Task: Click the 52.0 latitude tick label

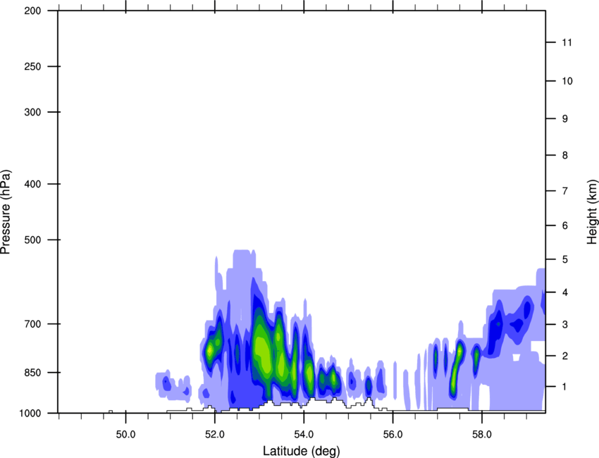Action: click(215, 435)
